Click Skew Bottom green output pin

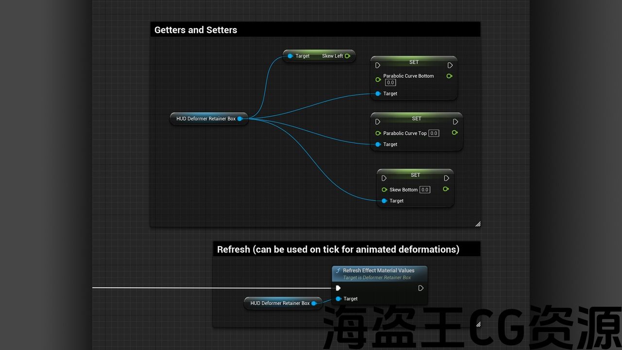446,189
